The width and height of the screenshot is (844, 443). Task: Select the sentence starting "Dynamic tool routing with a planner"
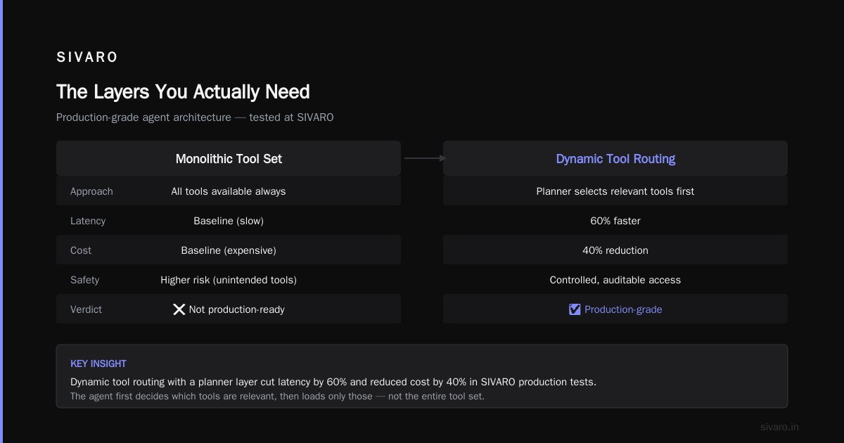point(333,382)
